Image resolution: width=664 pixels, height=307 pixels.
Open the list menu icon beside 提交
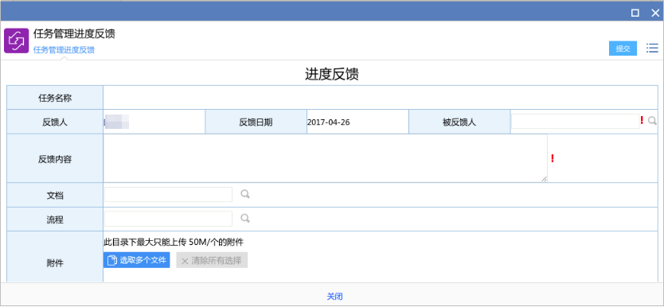652,49
